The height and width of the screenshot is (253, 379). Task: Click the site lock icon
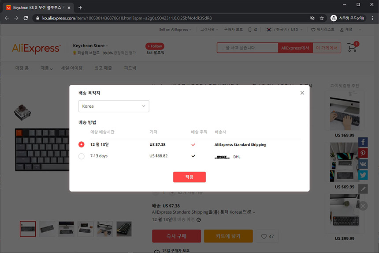pyautogui.click(x=37, y=18)
